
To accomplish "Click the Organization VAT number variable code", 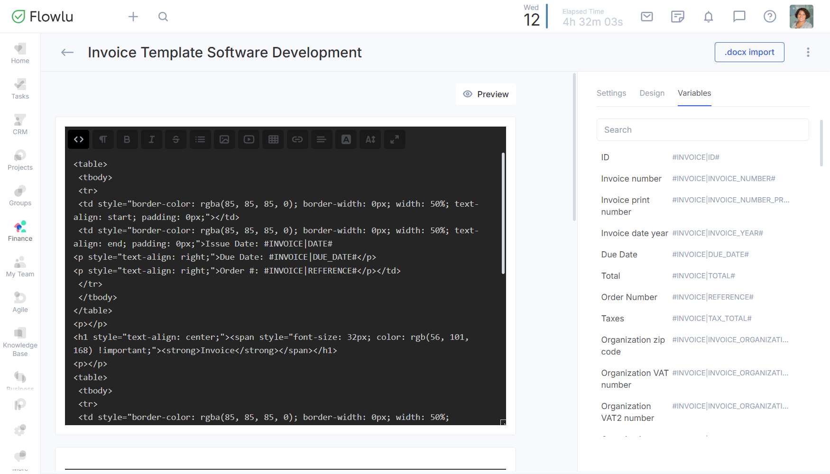I will pyautogui.click(x=730, y=373).
